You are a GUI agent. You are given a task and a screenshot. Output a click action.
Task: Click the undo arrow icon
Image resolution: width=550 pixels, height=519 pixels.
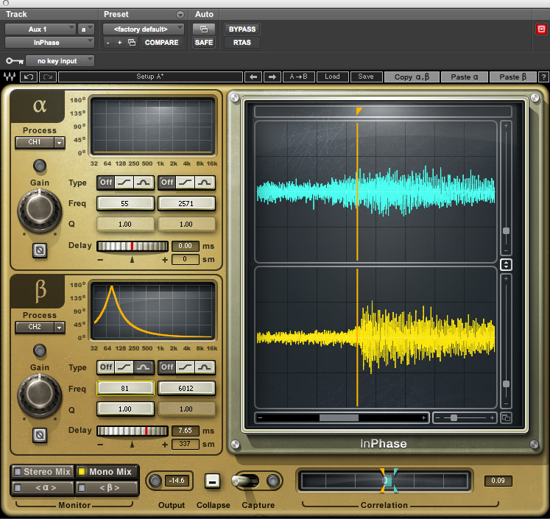pos(29,77)
